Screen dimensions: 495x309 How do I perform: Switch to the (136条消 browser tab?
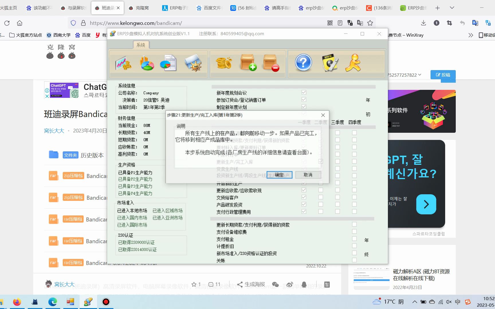tap(380, 8)
